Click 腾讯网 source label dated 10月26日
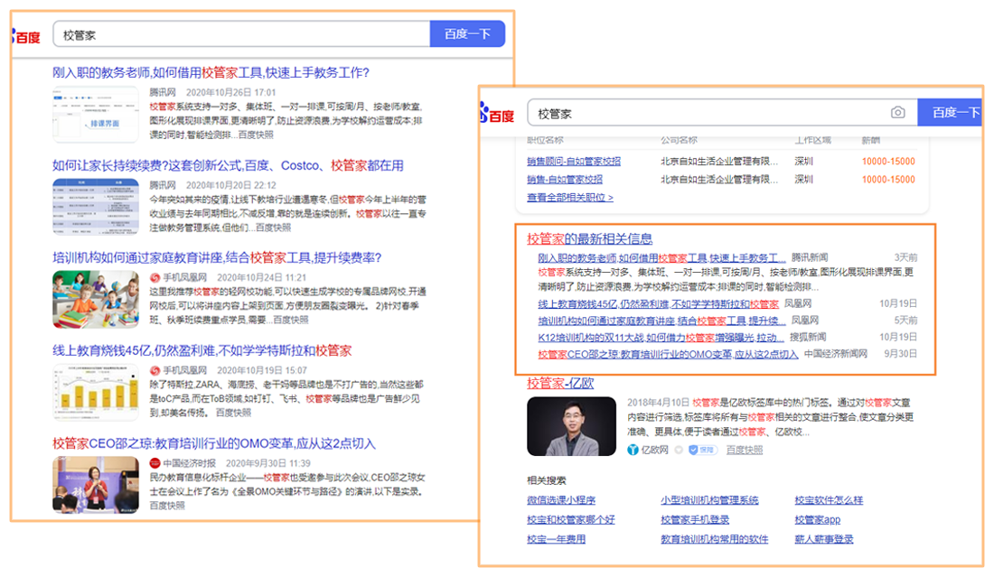The width and height of the screenshot is (994, 577). [x=163, y=92]
